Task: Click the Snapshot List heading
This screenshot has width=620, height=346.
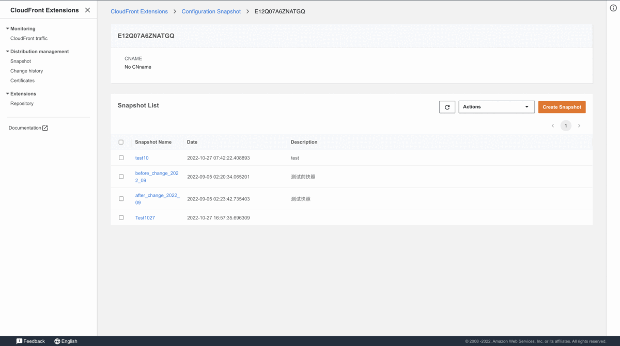Action: click(x=138, y=105)
